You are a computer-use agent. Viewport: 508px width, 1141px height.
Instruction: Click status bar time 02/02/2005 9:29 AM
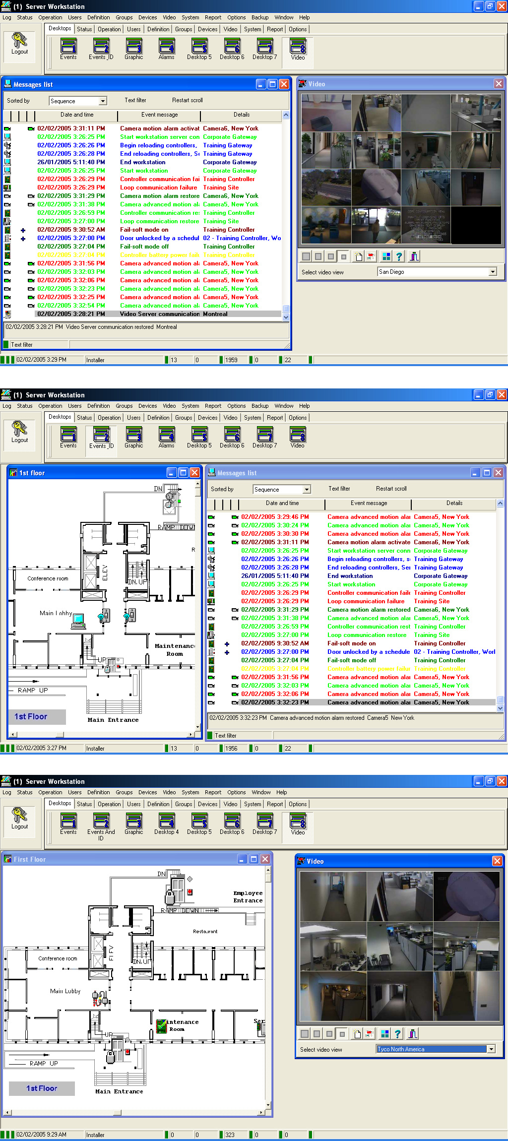pyautogui.click(x=41, y=1135)
